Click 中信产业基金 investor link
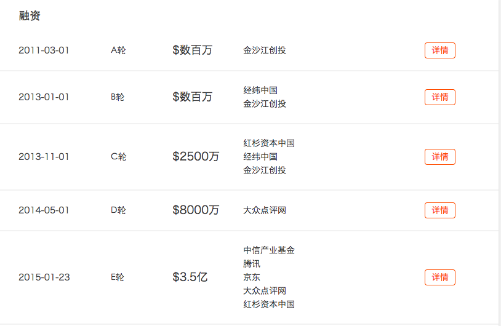Screen dimensions: 501x326 click(269, 250)
